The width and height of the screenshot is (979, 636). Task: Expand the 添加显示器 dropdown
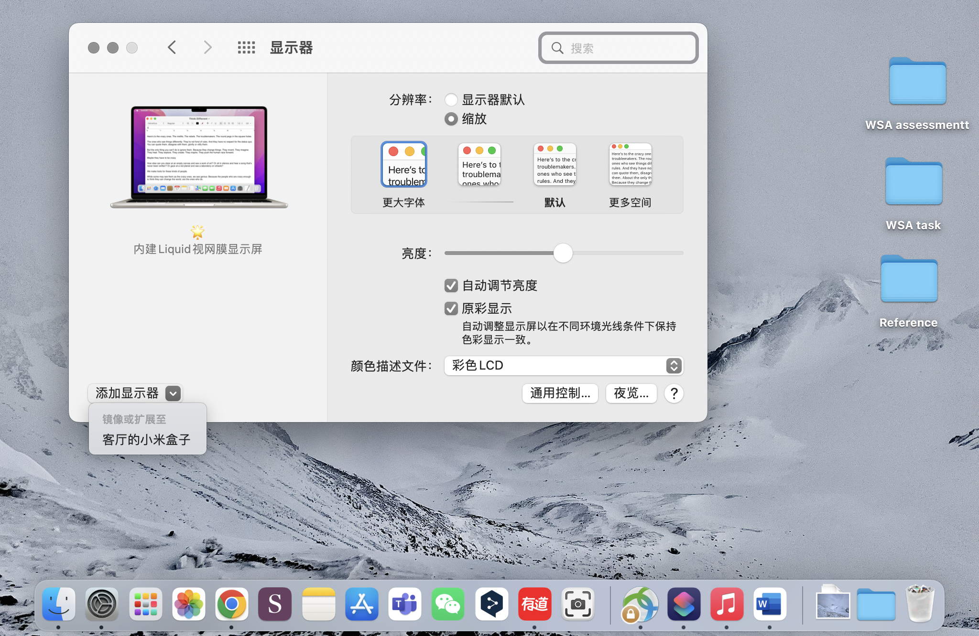pos(135,393)
